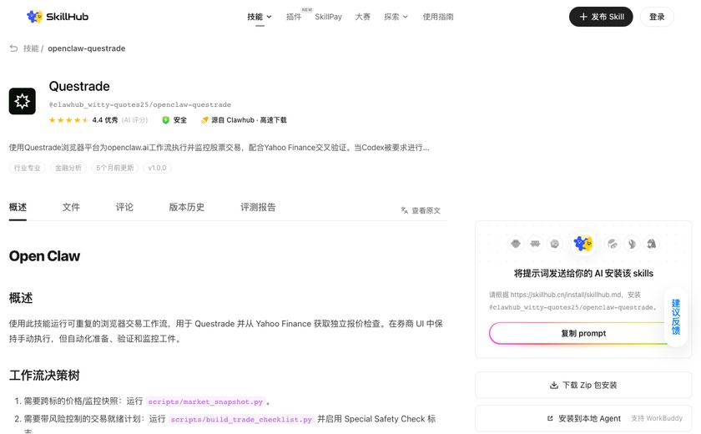Viewport: 701px width, 434px height.
Task: Click the 金融分析 tag
Action: point(68,168)
